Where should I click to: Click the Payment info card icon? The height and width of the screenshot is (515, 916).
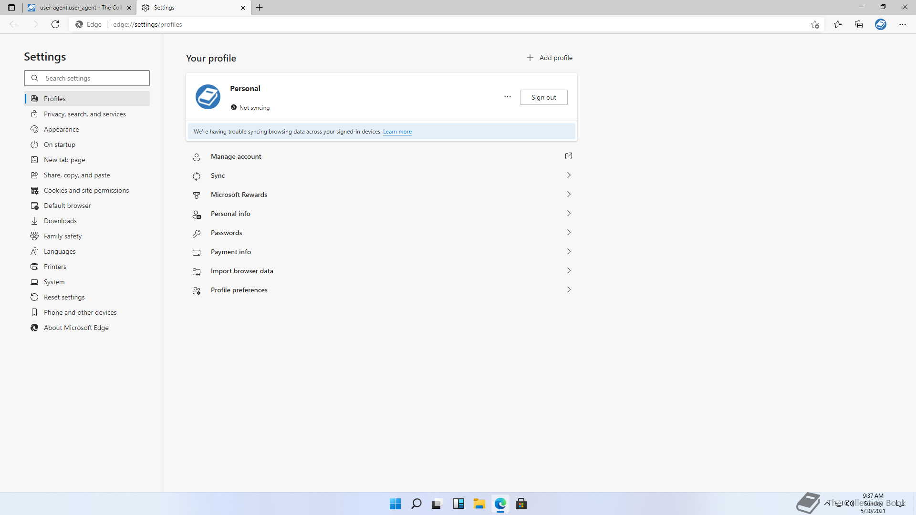coord(197,252)
